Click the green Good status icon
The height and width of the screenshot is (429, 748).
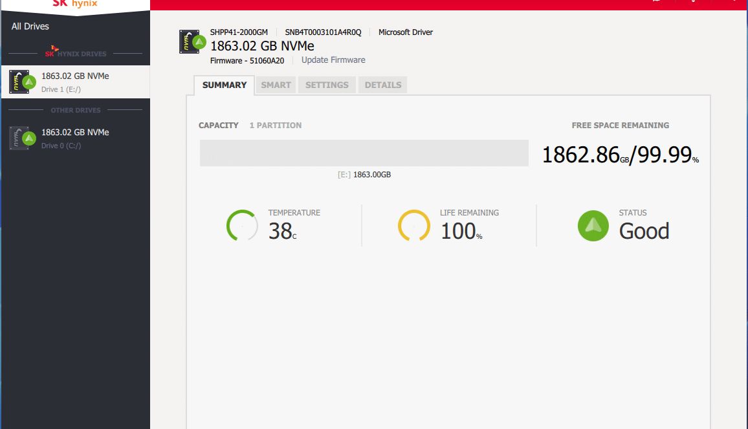click(593, 226)
